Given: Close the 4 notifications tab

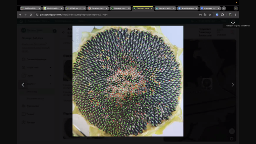Looking at the screenshot, I should (196, 8).
